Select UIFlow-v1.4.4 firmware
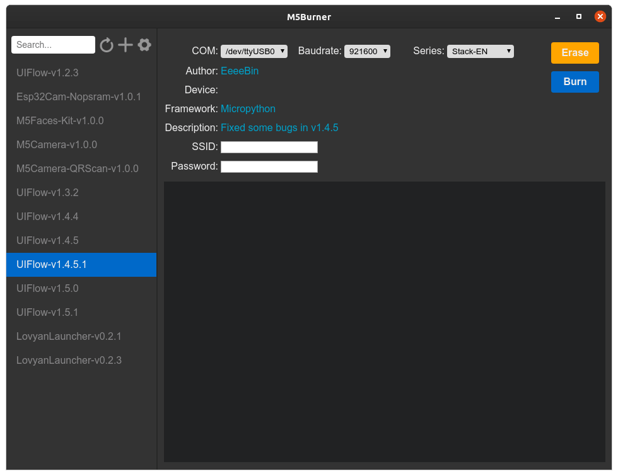 point(81,217)
